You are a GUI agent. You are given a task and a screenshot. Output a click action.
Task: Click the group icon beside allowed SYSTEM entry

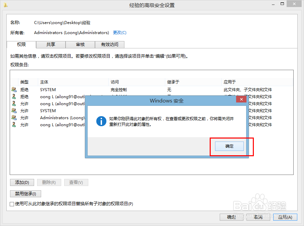(x=13, y=110)
